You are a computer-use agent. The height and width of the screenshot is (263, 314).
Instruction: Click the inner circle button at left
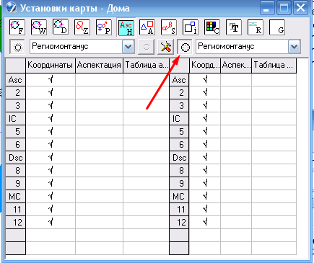[x=17, y=47]
